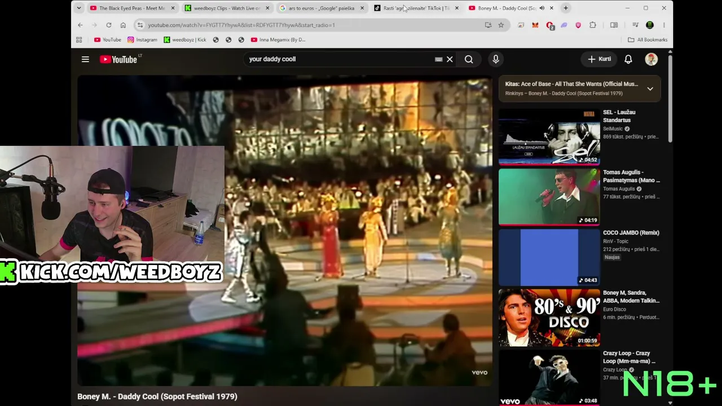Go back in browser history
Viewport: 722px width, 406px height.
[80, 25]
